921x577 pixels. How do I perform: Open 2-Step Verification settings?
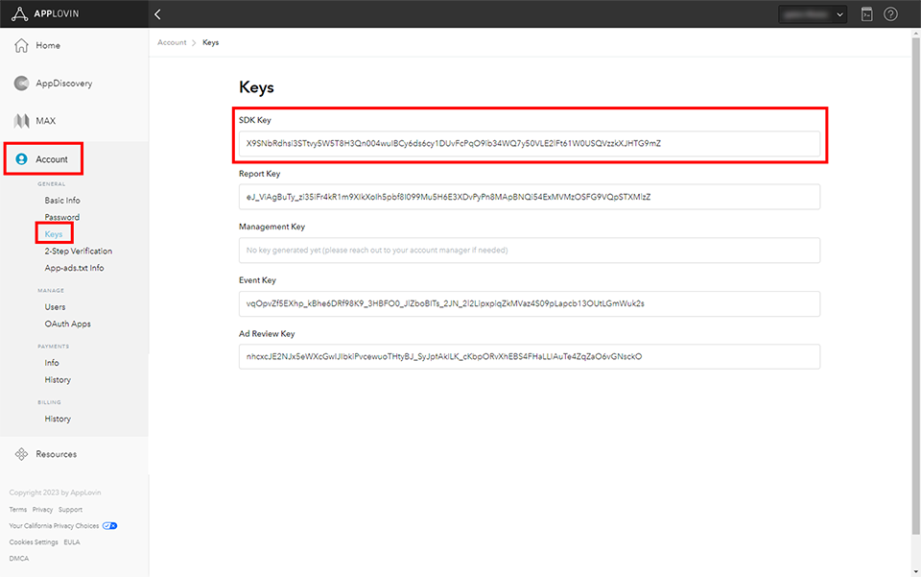pyautogui.click(x=78, y=251)
